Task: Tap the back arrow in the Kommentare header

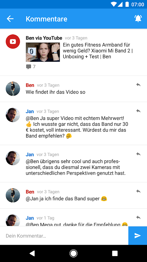Action: pyautogui.click(x=10, y=19)
